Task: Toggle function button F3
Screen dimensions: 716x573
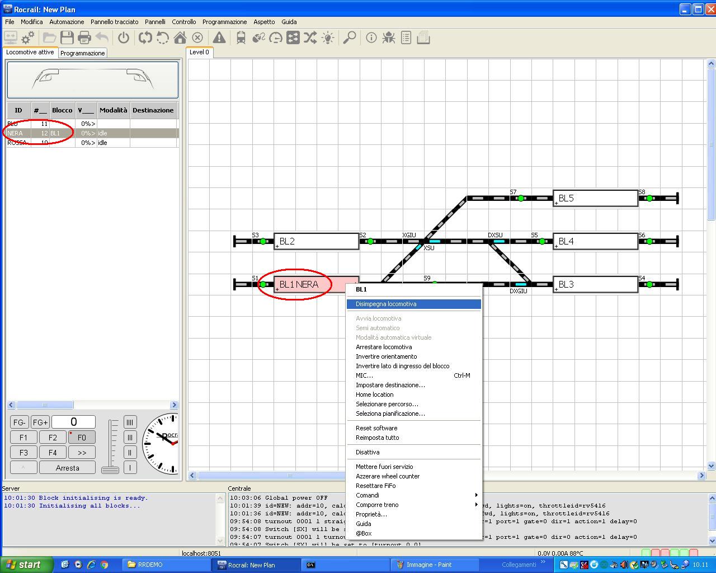Action: [23, 453]
